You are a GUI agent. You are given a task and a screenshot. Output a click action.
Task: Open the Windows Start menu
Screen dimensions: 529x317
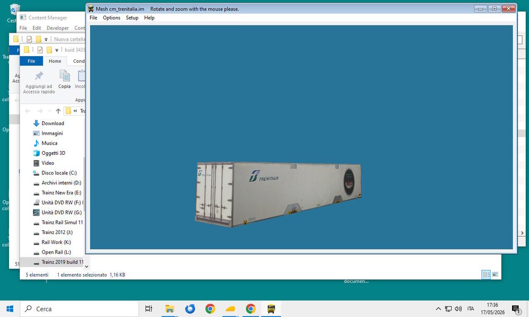(10, 309)
